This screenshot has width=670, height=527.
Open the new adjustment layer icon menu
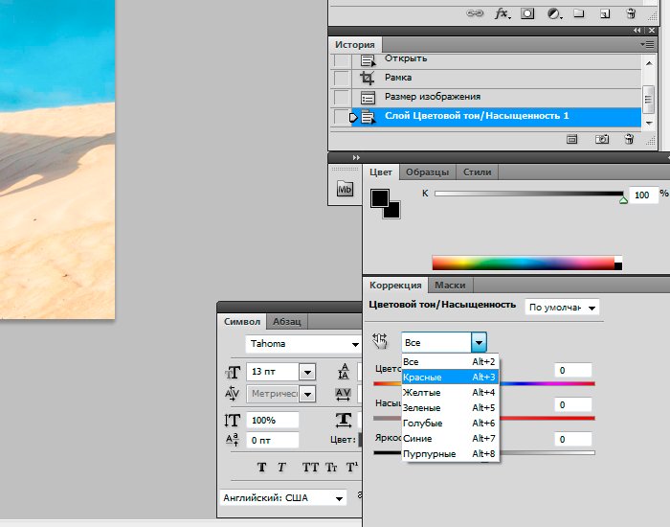click(x=554, y=14)
